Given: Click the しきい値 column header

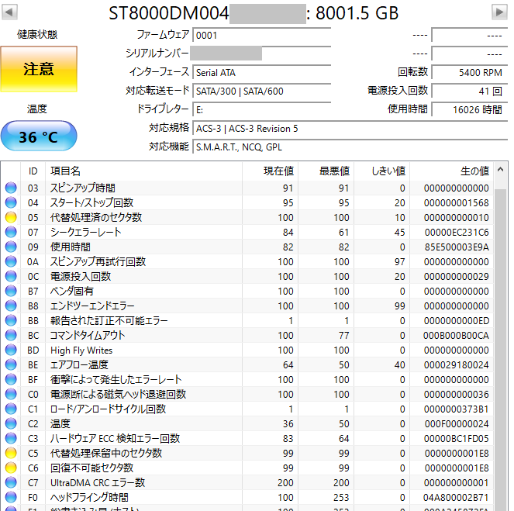Looking at the screenshot, I should tap(381, 171).
